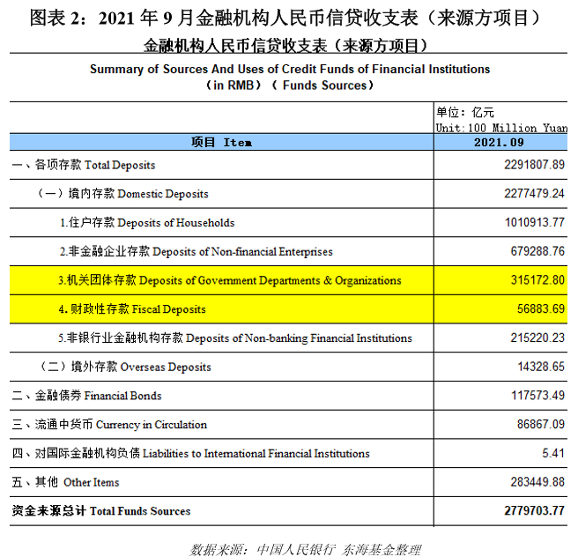This screenshot has width=578, height=557.
Task: Click the value 679288.76
Action: click(x=537, y=251)
